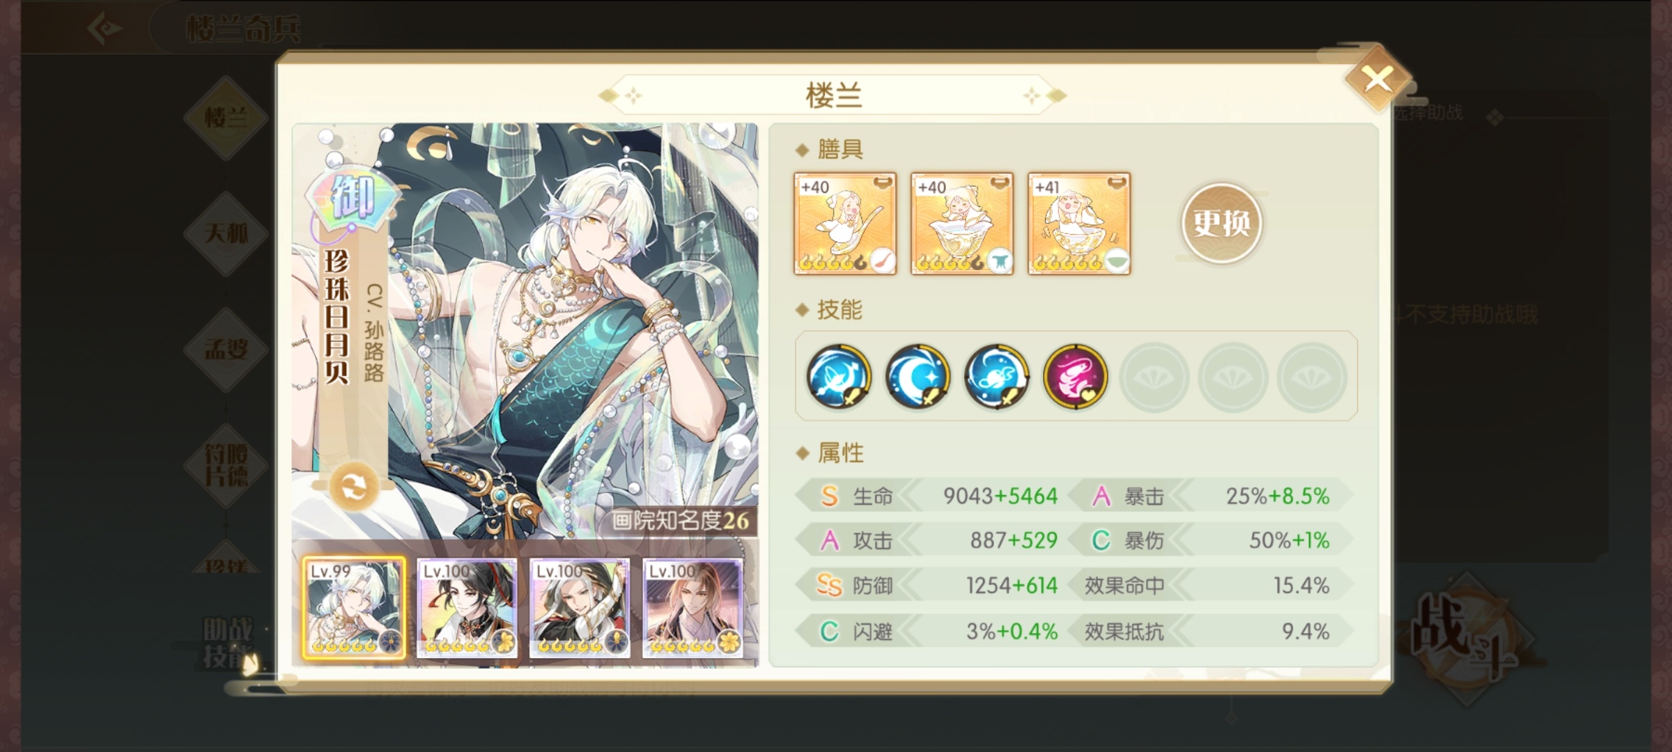Click the first blue skill icon

coord(839,376)
